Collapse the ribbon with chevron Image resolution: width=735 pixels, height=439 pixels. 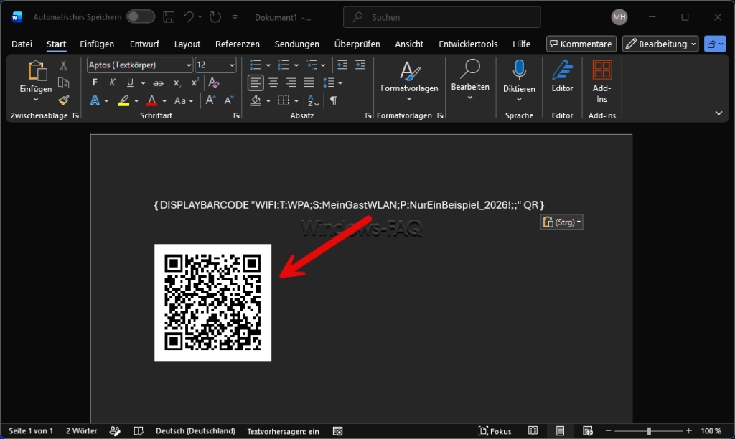[x=718, y=113]
